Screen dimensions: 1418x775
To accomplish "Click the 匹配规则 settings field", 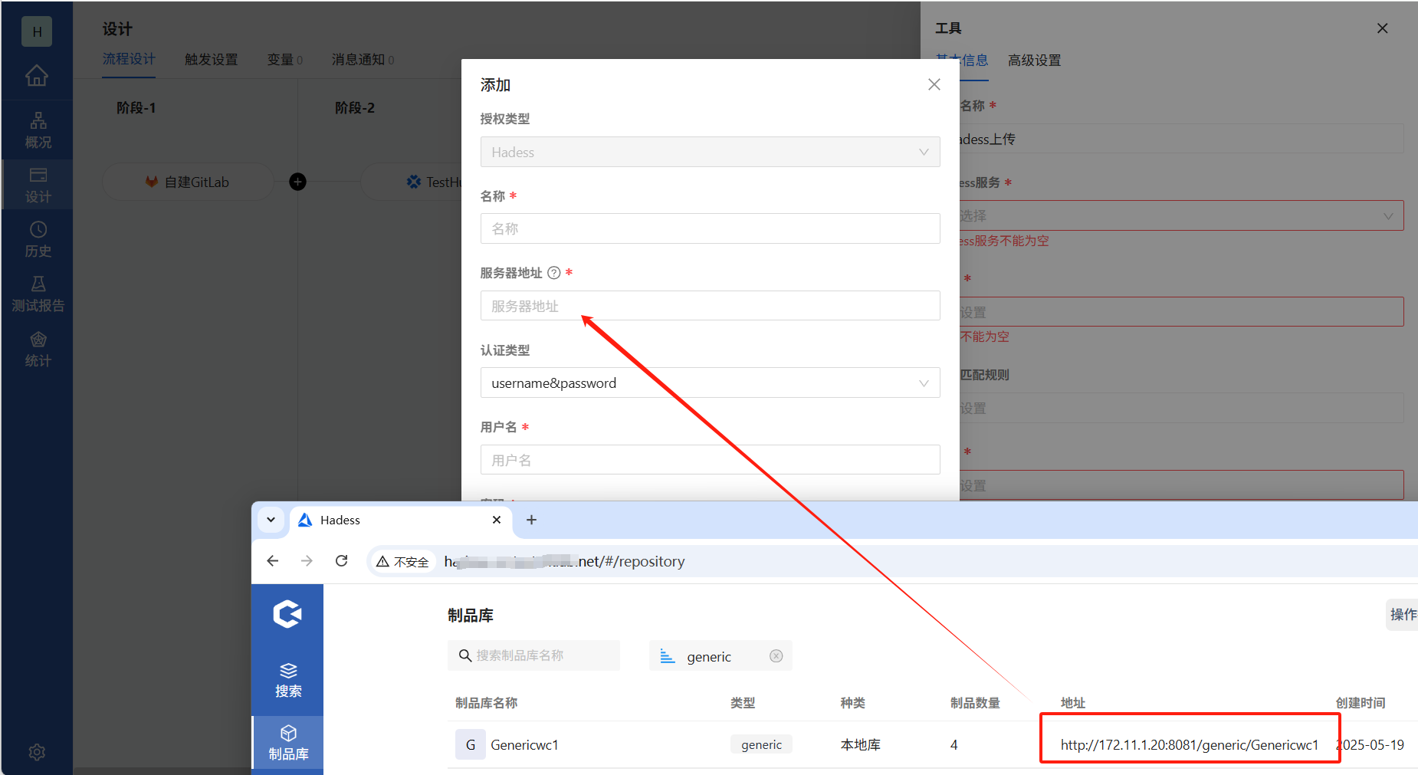I will tap(1181, 408).
